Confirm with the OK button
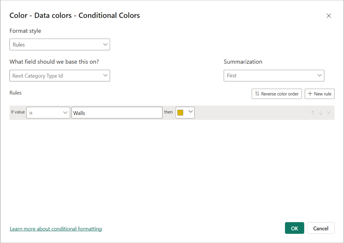Screen dimensions: 344x243 (294, 228)
